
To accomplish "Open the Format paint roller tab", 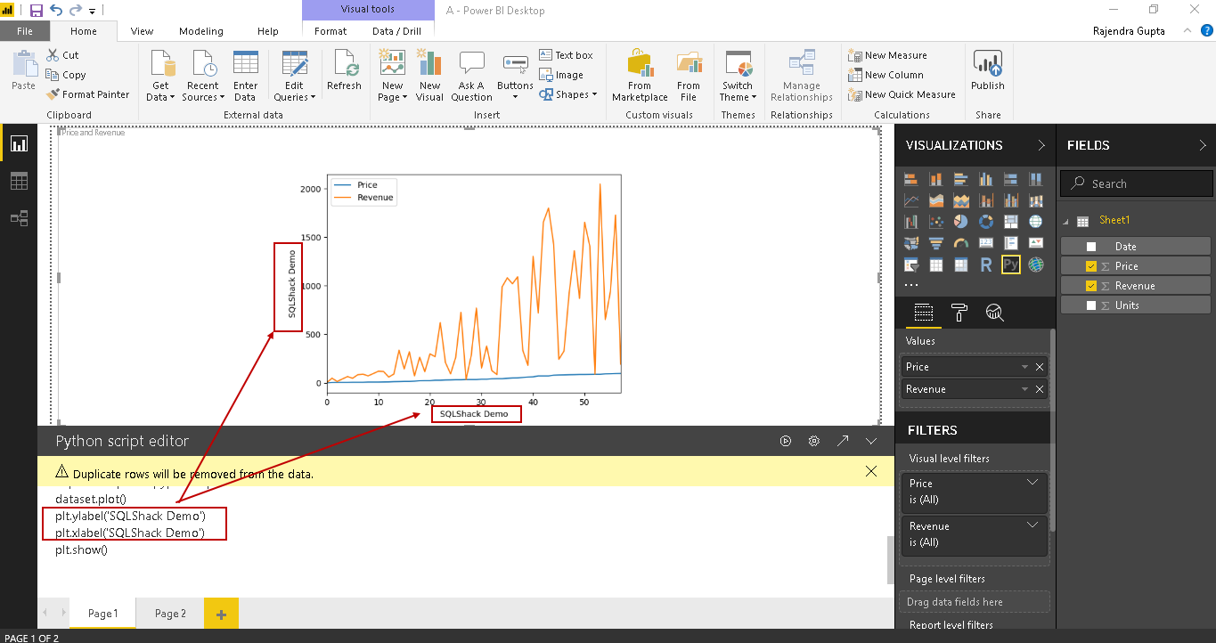I will [959, 312].
